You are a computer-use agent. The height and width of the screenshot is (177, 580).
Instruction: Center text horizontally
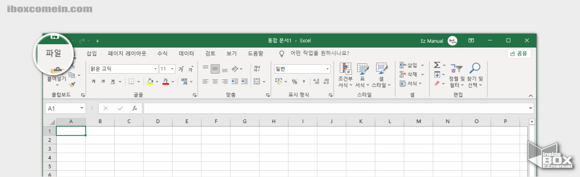[215, 82]
